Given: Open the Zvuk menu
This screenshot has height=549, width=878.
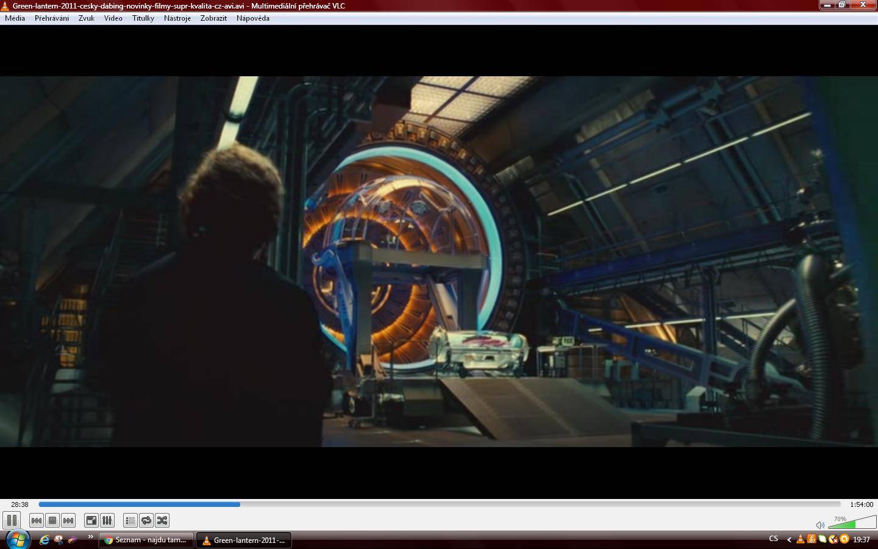Looking at the screenshot, I should [86, 18].
